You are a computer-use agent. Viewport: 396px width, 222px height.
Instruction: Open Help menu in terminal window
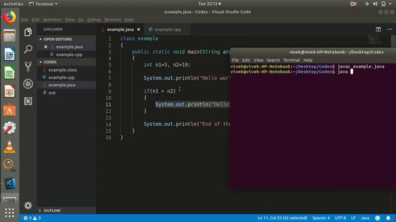pos(308,60)
